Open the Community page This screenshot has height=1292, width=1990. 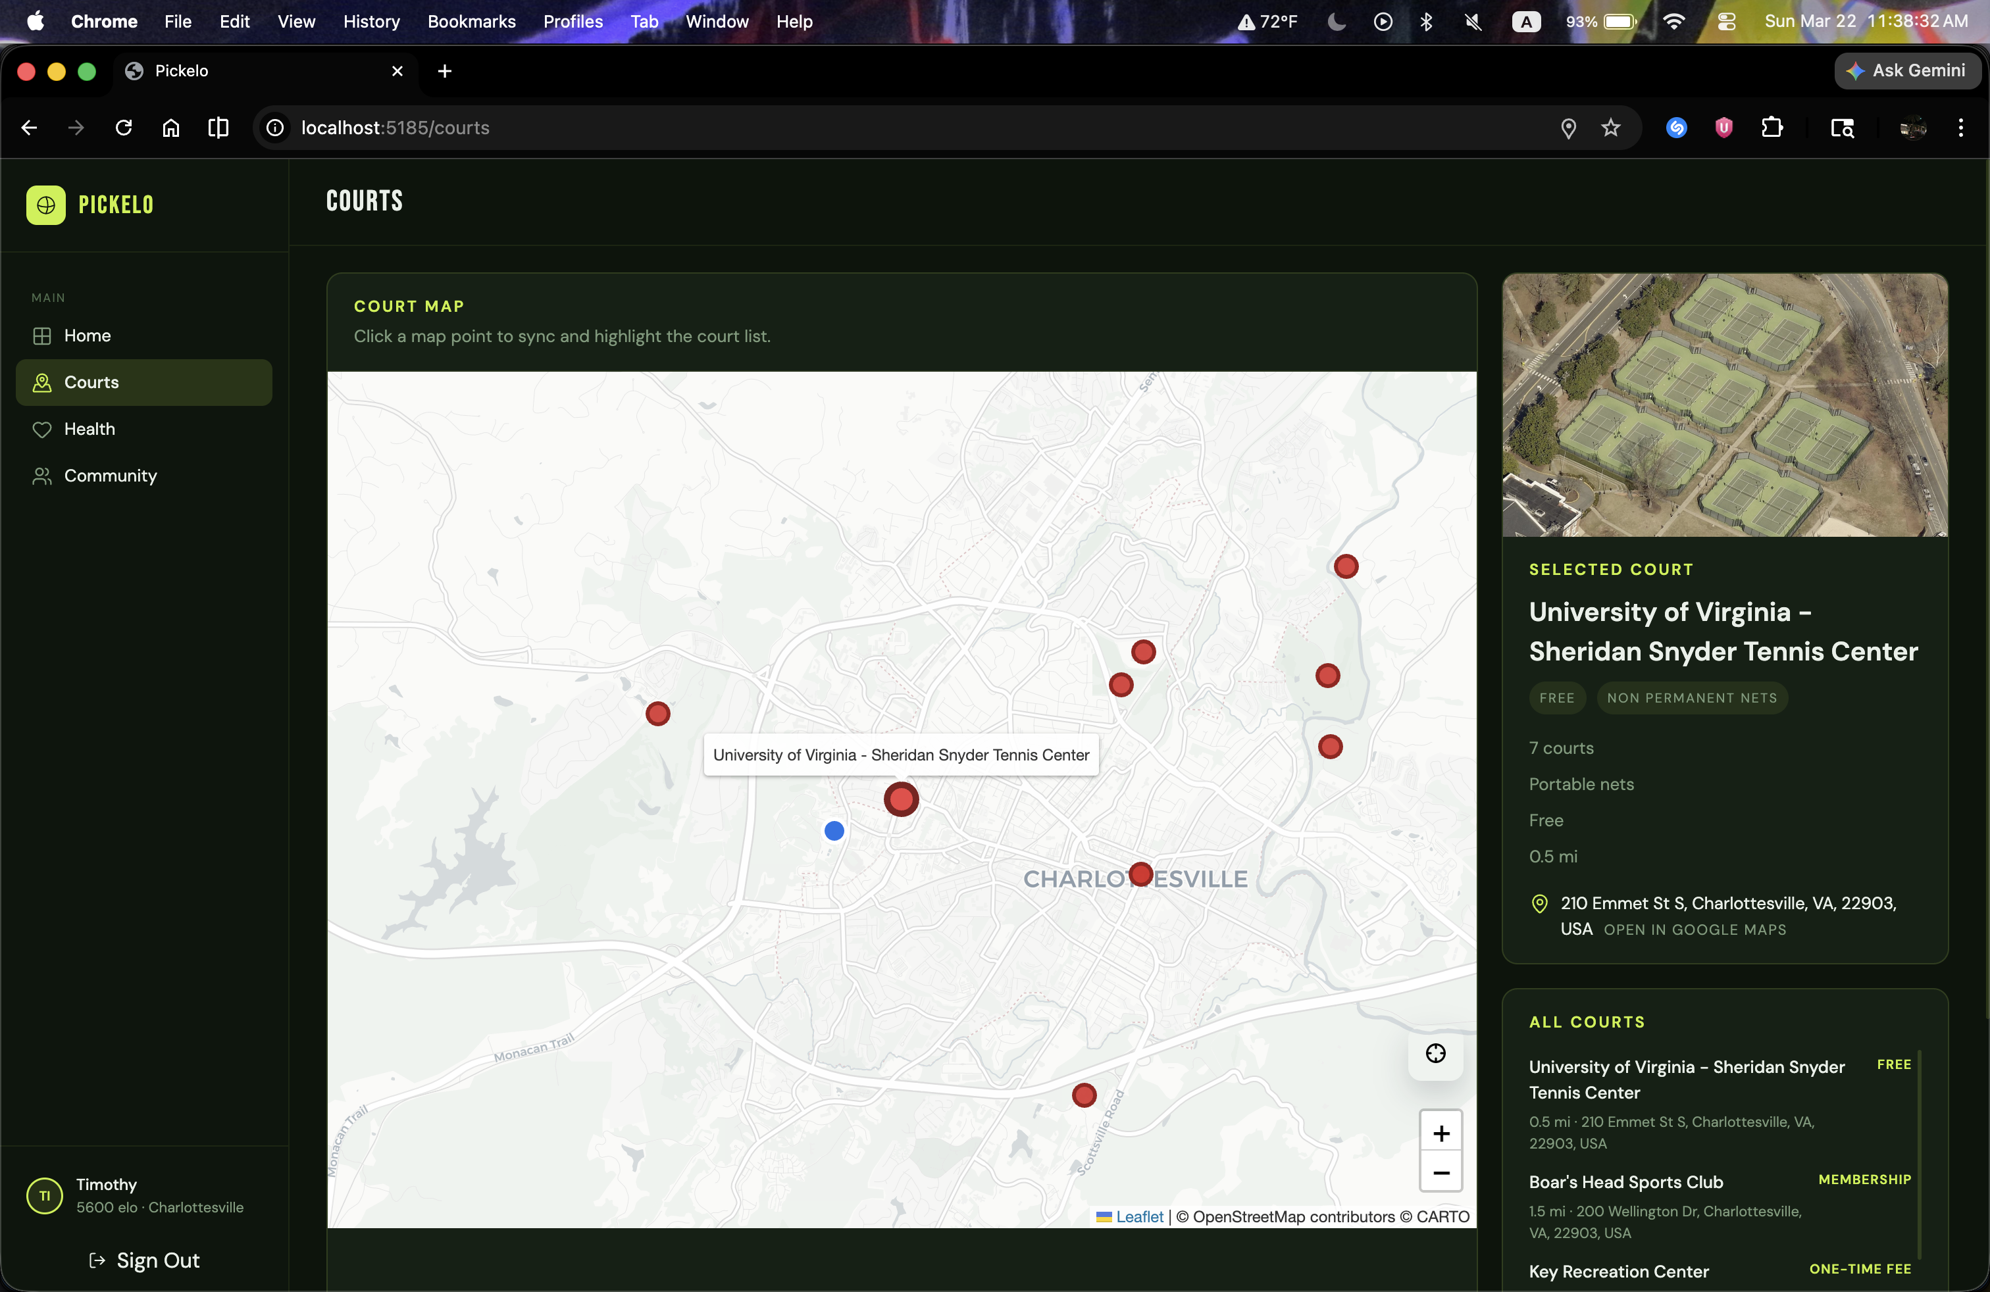(x=109, y=476)
